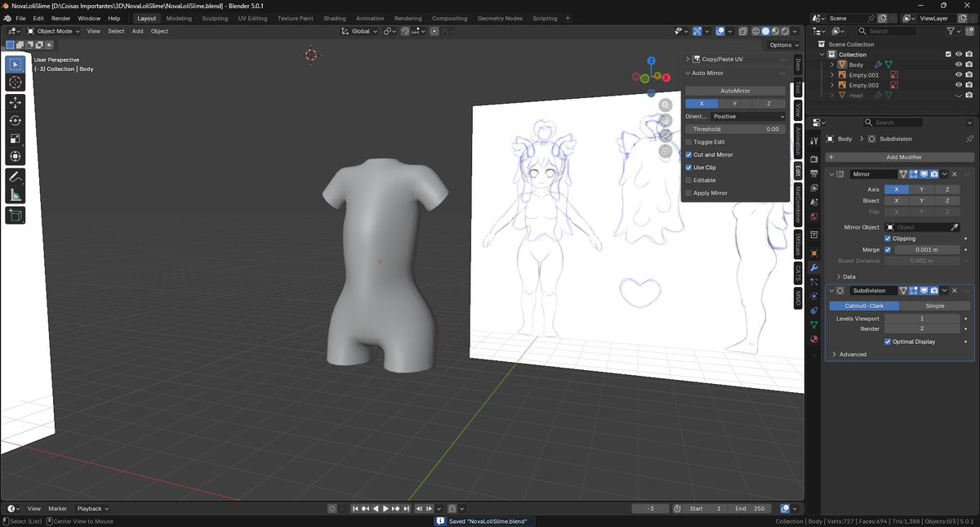Open Global transform orientation dropdown
The width and height of the screenshot is (980, 527).
coord(359,31)
